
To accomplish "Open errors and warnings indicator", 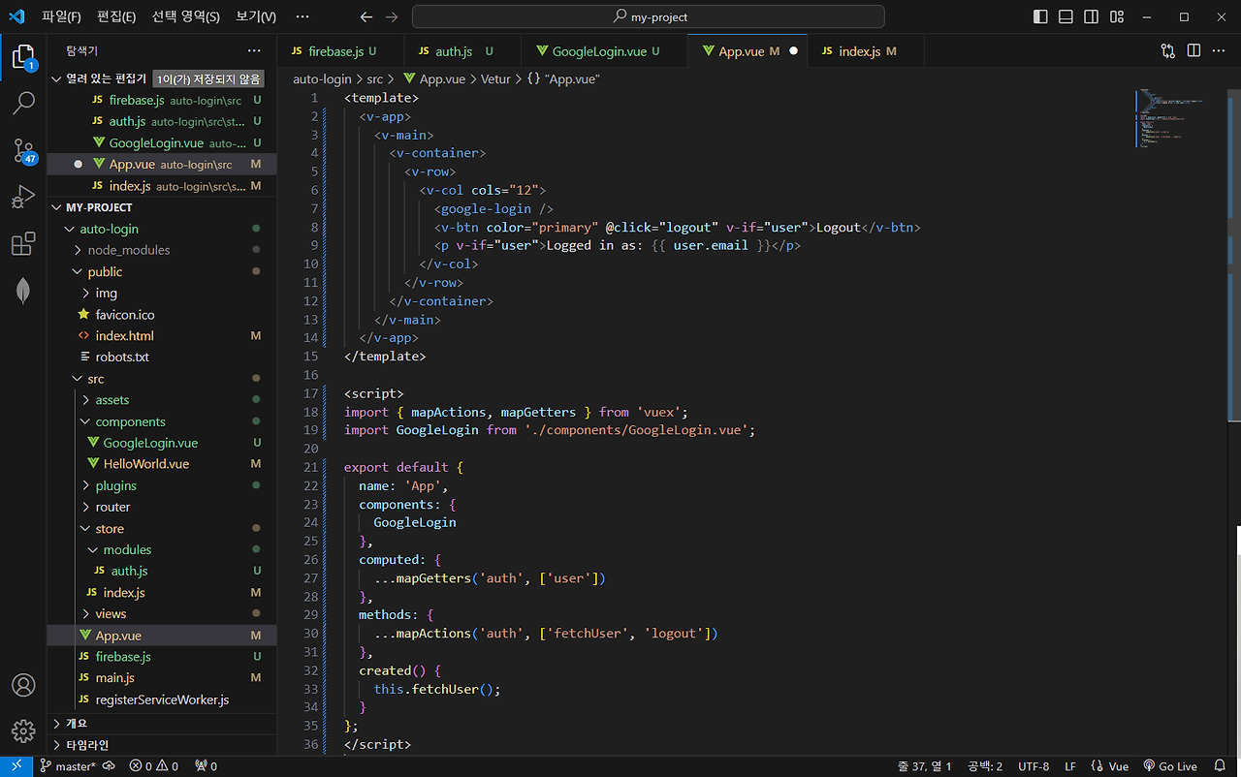I will (154, 766).
